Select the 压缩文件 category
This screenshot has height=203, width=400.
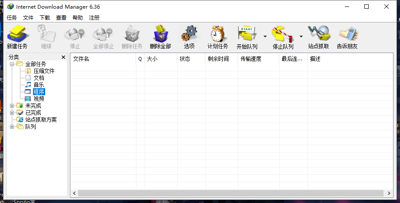[x=44, y=71]
